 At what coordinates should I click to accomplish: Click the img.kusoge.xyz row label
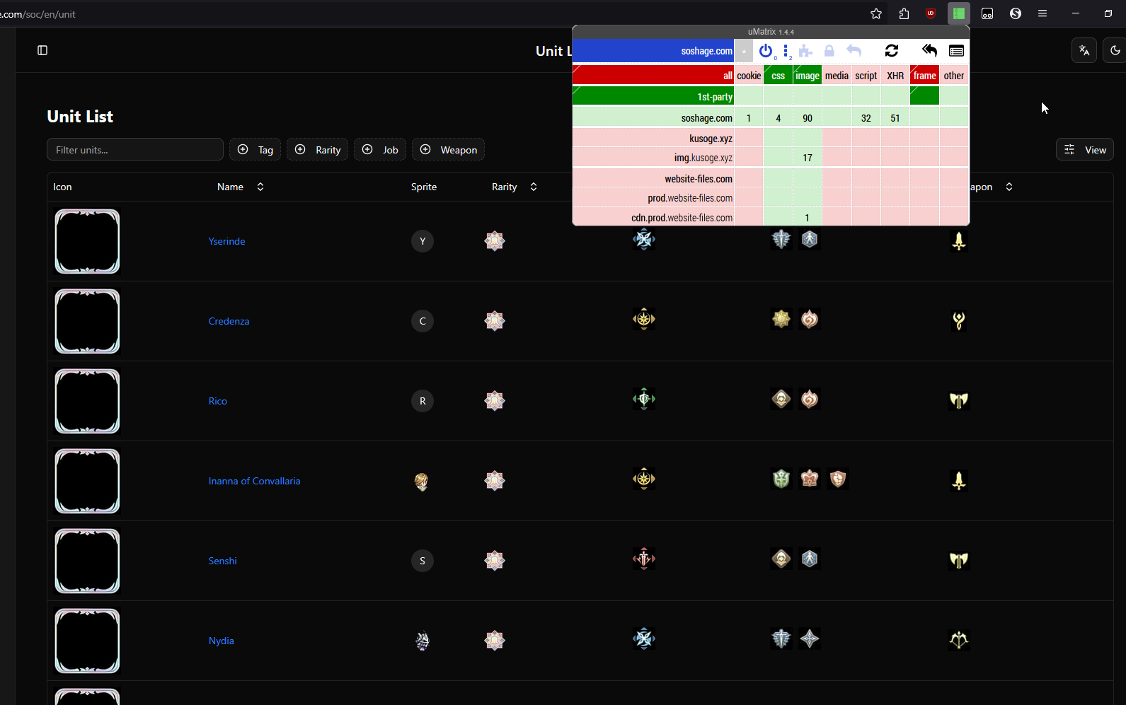653,158
